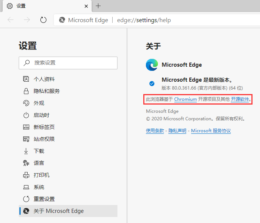Open 新标签页 settings
Image resolution: width=260 pixels, height=223 pixels.
point(68,127)
